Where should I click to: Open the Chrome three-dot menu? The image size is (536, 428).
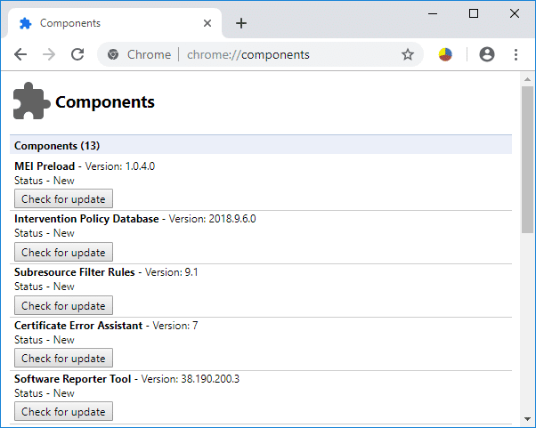(x=516, y=54)
